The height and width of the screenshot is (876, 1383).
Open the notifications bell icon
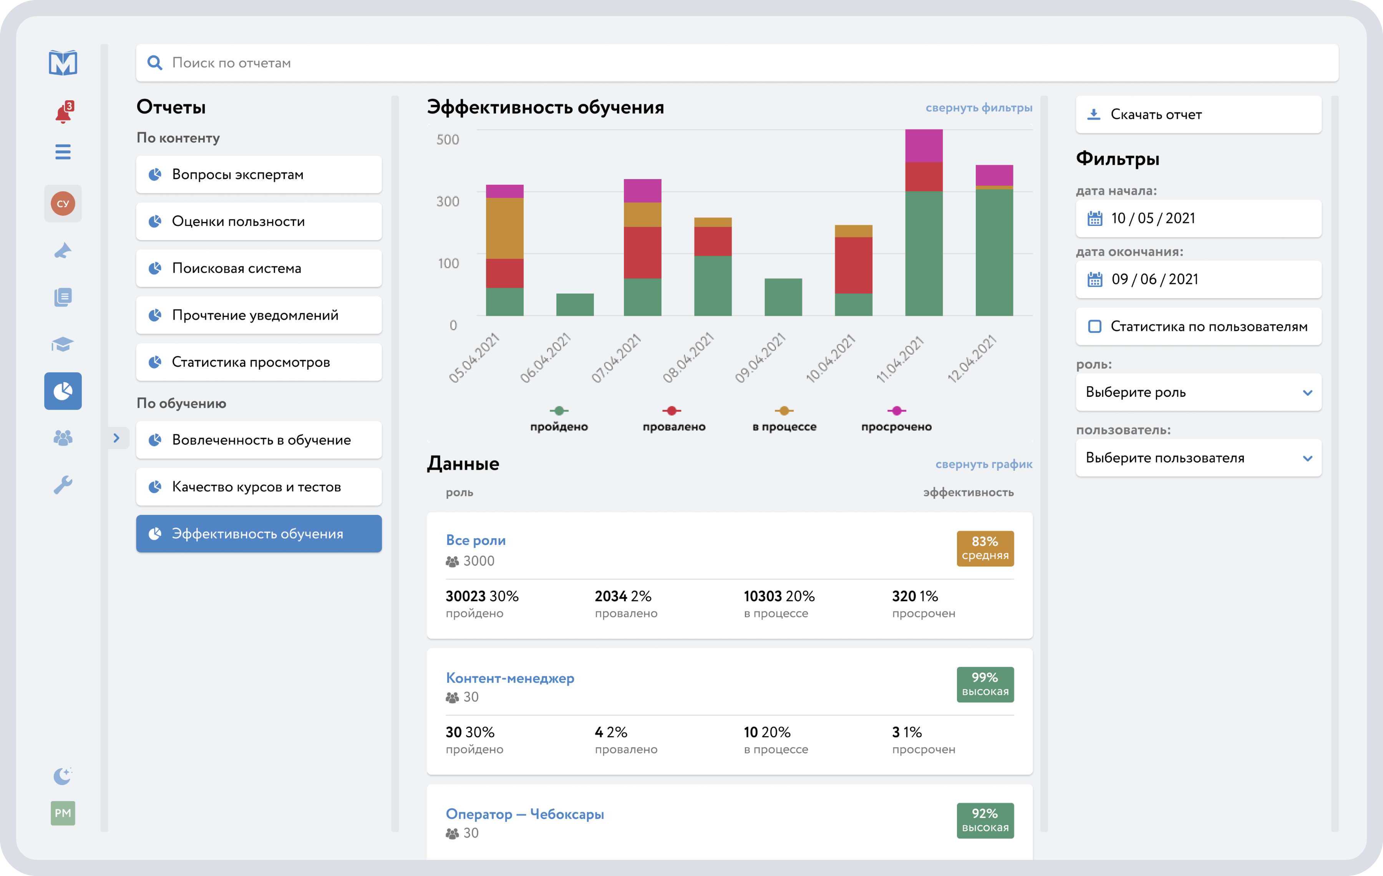(x=63, y=114)
